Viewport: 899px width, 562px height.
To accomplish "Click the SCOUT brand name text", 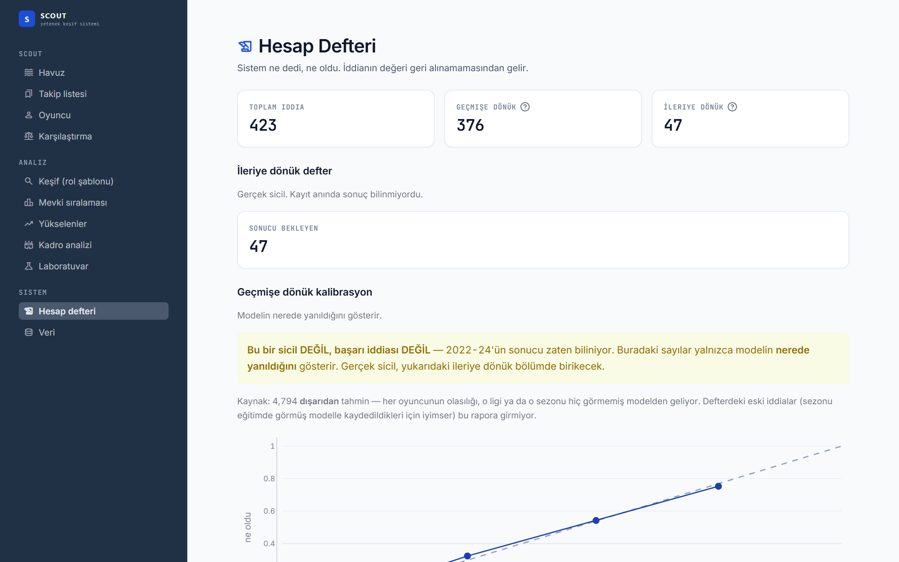I will click(x=53, y=16).
